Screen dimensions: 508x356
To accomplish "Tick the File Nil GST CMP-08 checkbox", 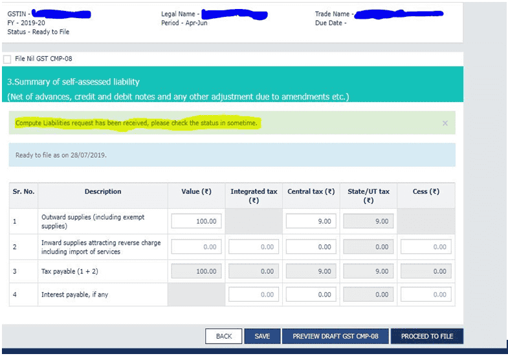I will (x=7, y=59).
